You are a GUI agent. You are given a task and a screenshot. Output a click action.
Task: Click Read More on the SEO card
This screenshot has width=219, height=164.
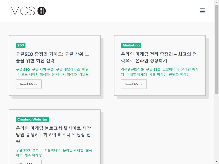pyautogui.click(x=29, y=84)
